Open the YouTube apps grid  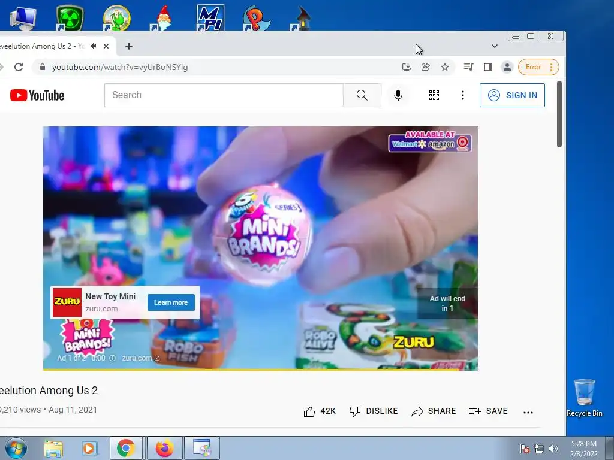(x=434, y=95)
